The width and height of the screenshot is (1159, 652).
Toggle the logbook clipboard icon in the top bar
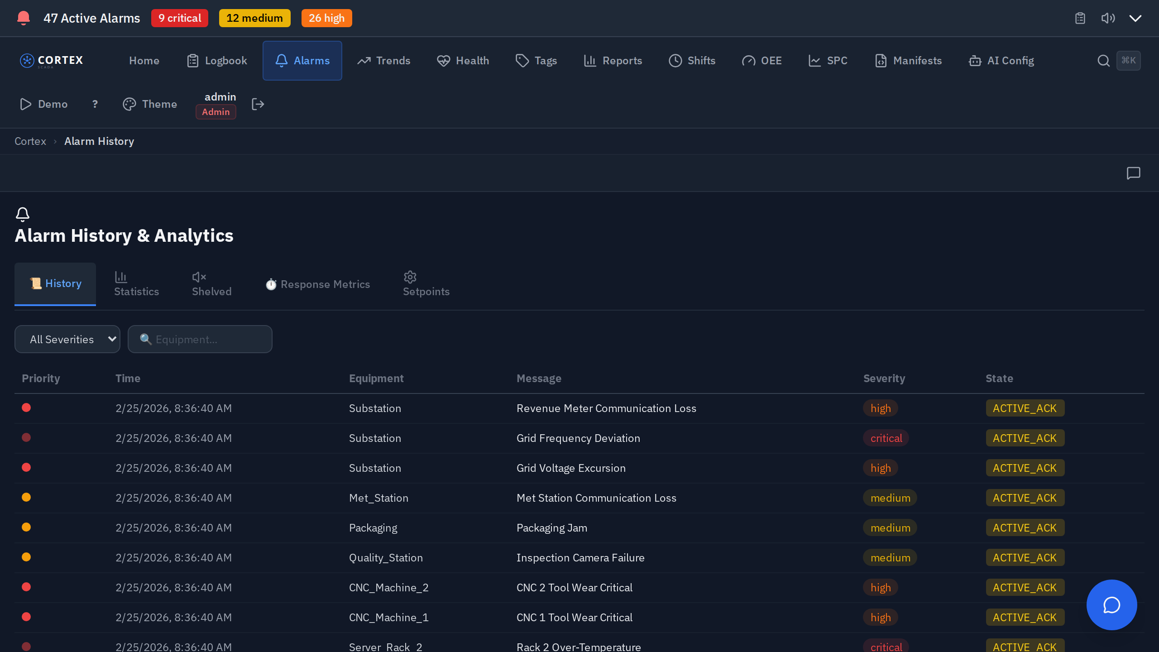point(1080,18)
